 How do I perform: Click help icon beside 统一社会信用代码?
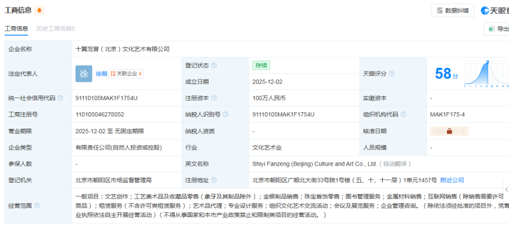click(60, 98)
